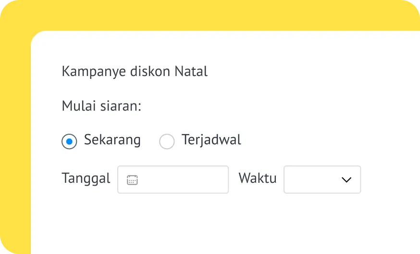Click the "Tanggal" field label
Image resolution: width=420 pixels, height=254 pixels.
coord(86,178)
